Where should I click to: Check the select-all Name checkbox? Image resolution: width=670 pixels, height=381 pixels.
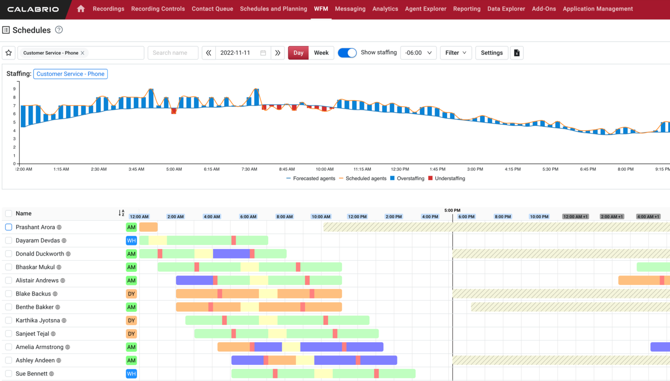[8, 213]
